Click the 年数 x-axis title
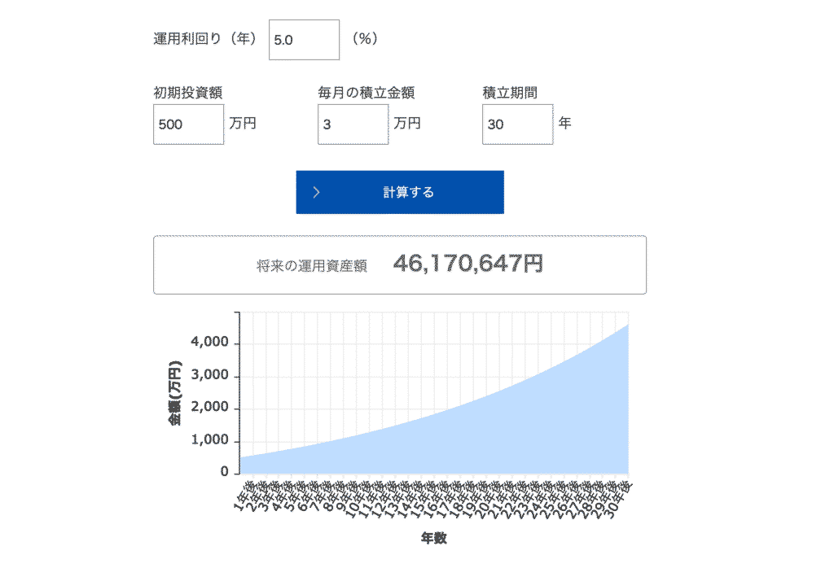Viewport: 834px width, 568px height. (434, 538)
